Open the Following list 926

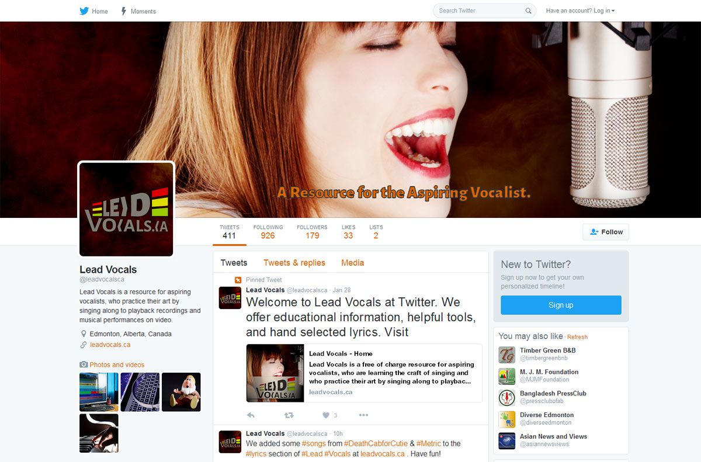pyautogui.click(x=268, y=232)
